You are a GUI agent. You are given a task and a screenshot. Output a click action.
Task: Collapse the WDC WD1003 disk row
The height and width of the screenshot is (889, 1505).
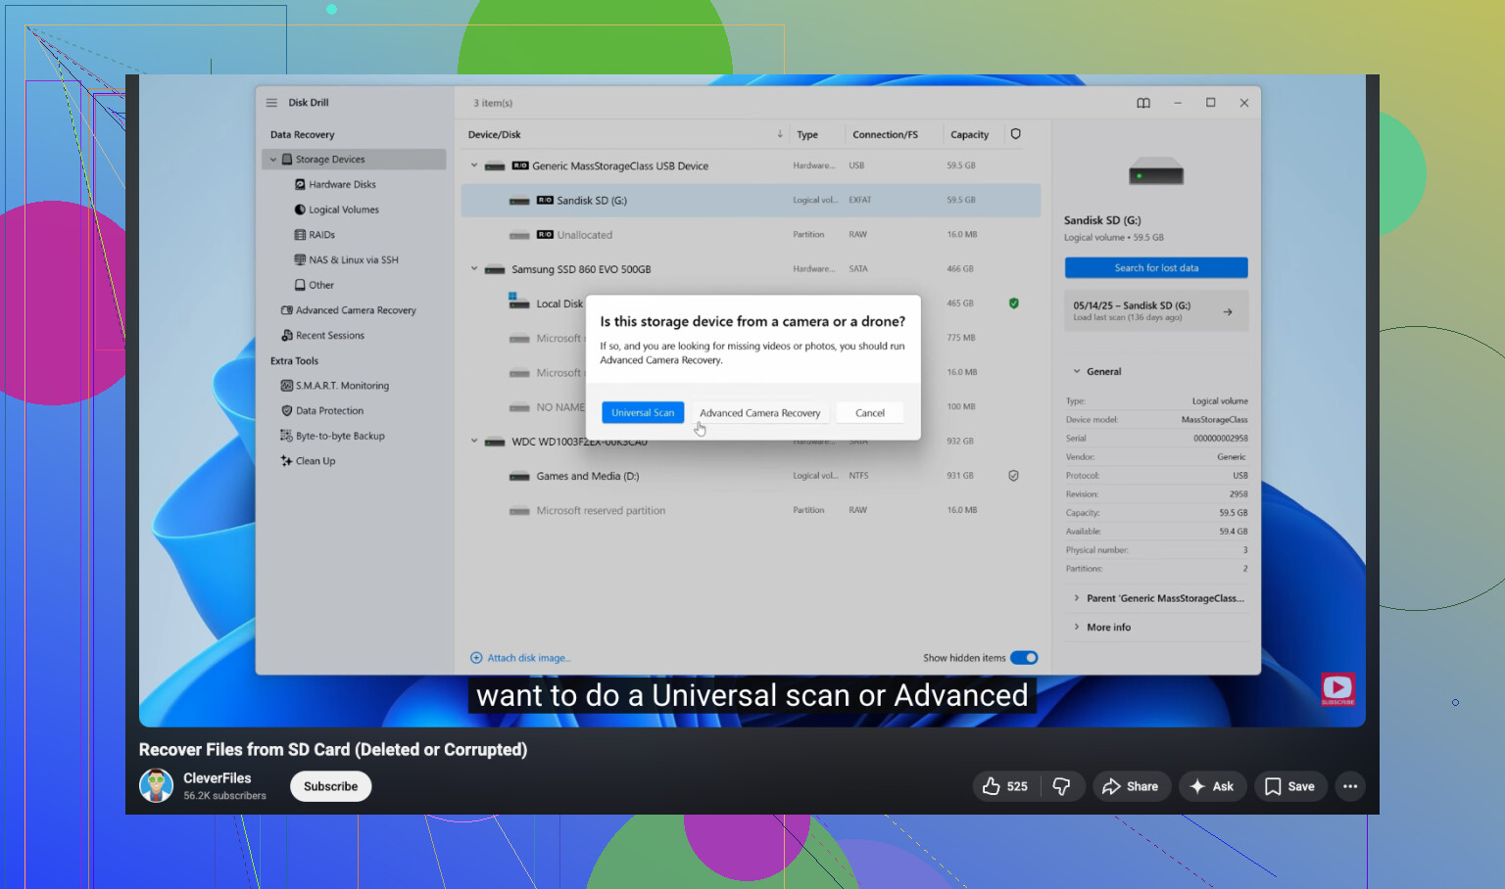[474, 442]
